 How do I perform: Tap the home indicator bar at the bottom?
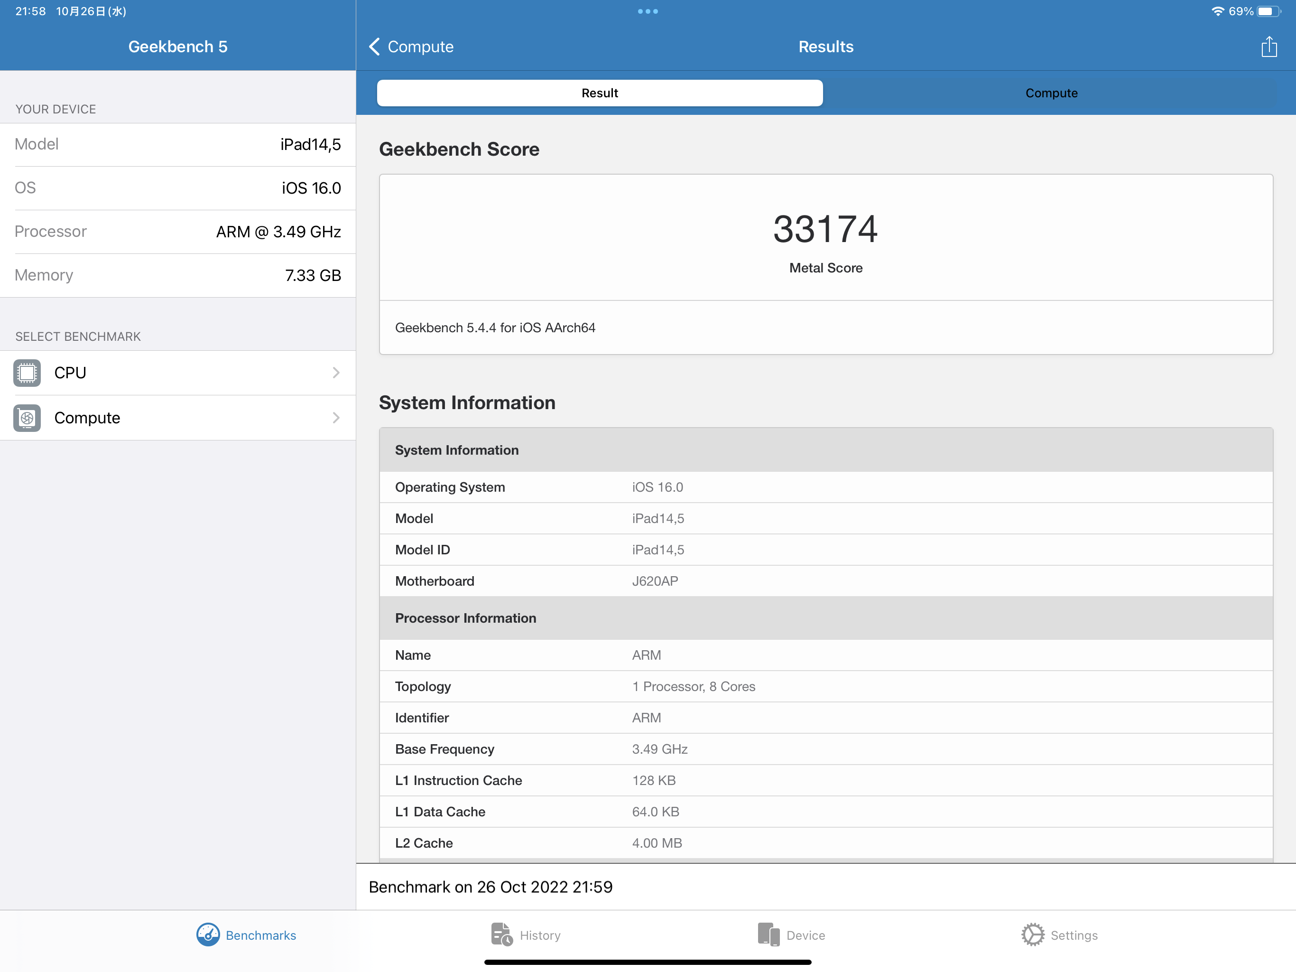tap(648, 962)
